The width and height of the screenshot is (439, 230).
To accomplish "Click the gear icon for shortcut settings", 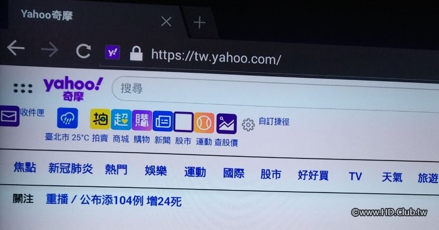I will [x=248, y=125].
